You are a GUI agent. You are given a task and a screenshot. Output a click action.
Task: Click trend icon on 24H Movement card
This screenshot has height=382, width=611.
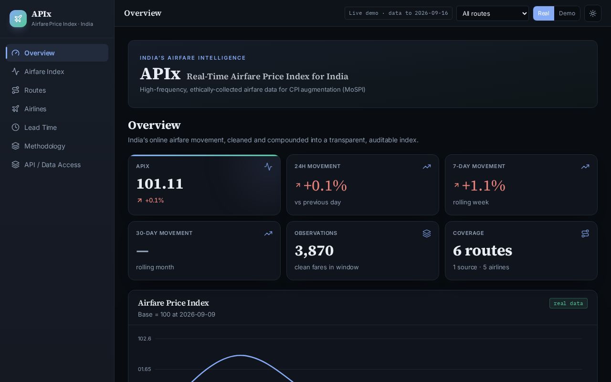point(427,167)
